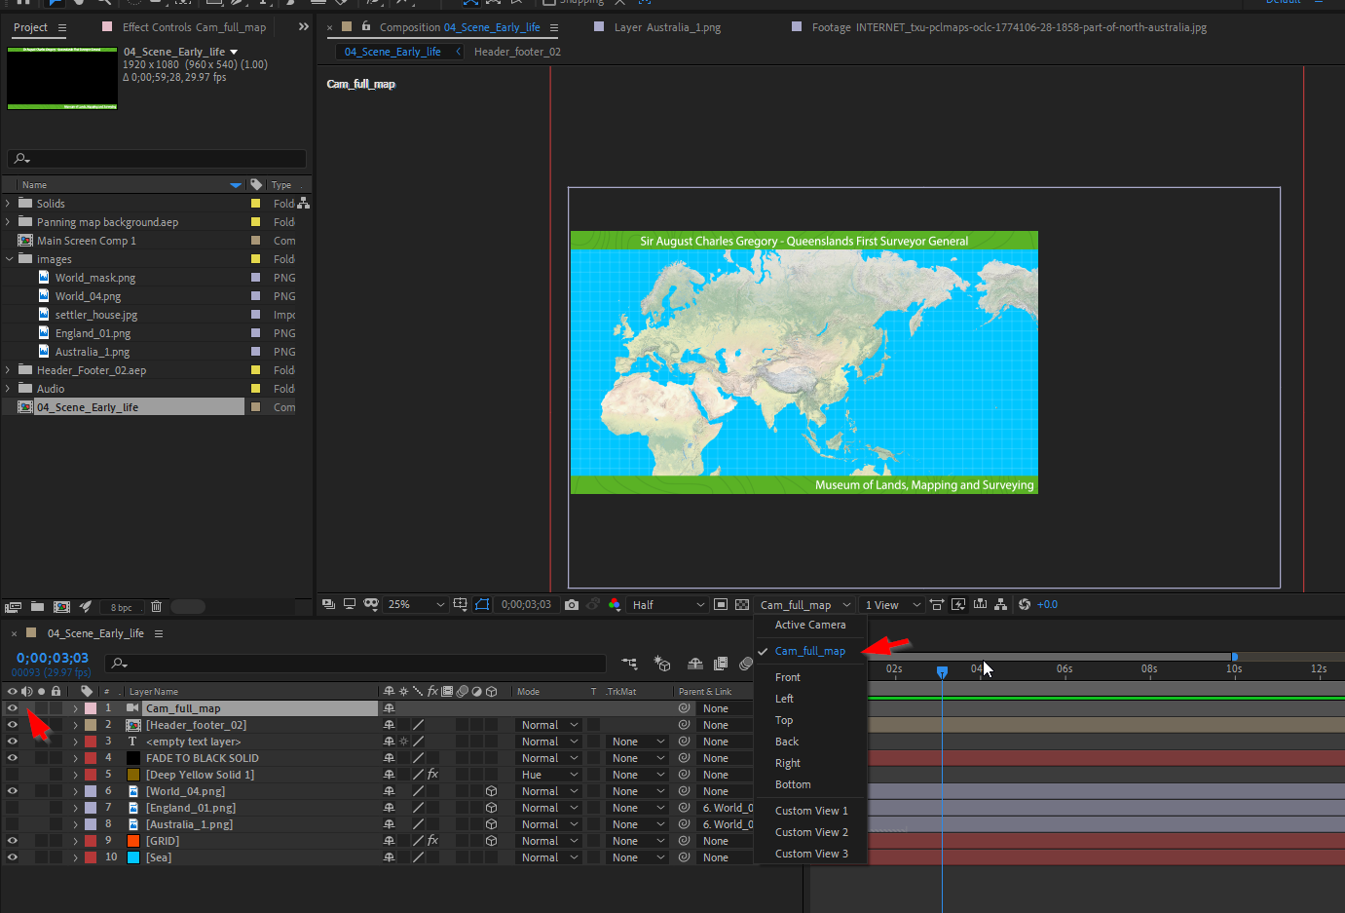Open the resolution dropdown set to Half

click(668, 605)
